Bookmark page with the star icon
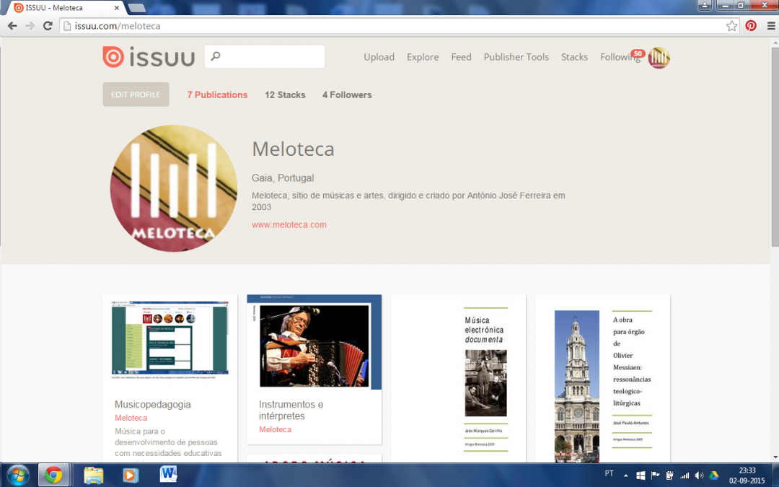This screenshot has width=779, height=487. [731, 26]
